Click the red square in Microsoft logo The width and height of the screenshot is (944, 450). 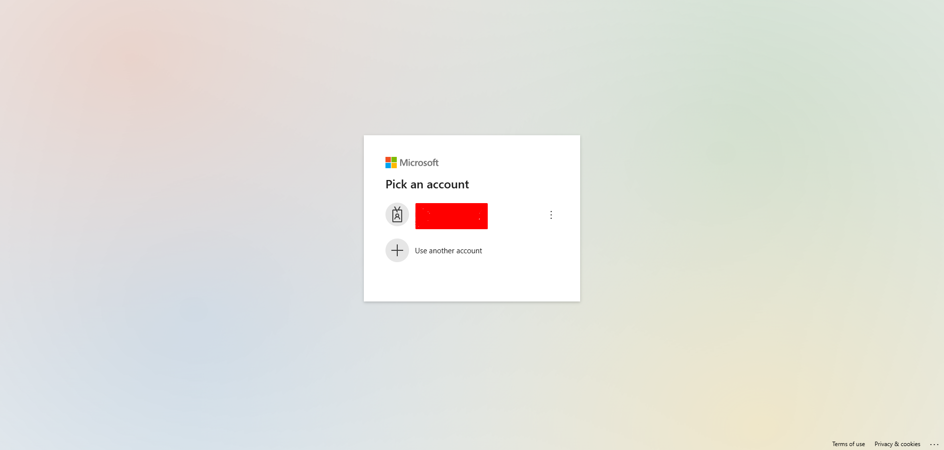coord(388,160)
